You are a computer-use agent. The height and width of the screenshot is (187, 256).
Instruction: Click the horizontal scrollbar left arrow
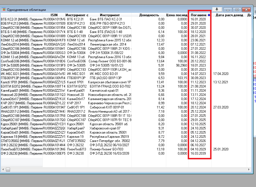pyautogui.click(x=3, y=170)
